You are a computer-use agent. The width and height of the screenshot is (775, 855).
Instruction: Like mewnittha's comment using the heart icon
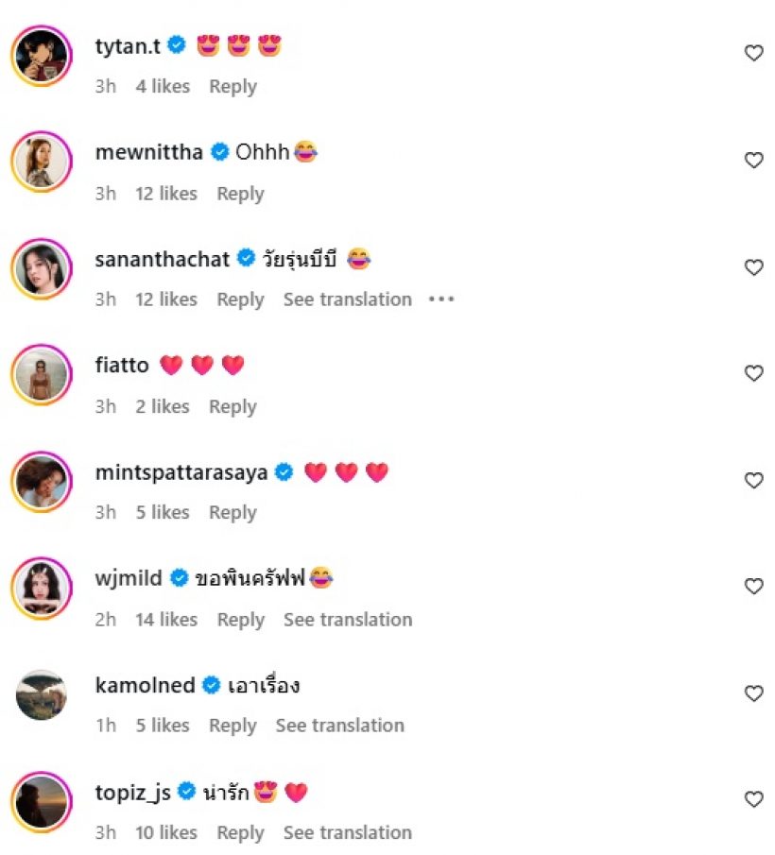tap(753, 160)
